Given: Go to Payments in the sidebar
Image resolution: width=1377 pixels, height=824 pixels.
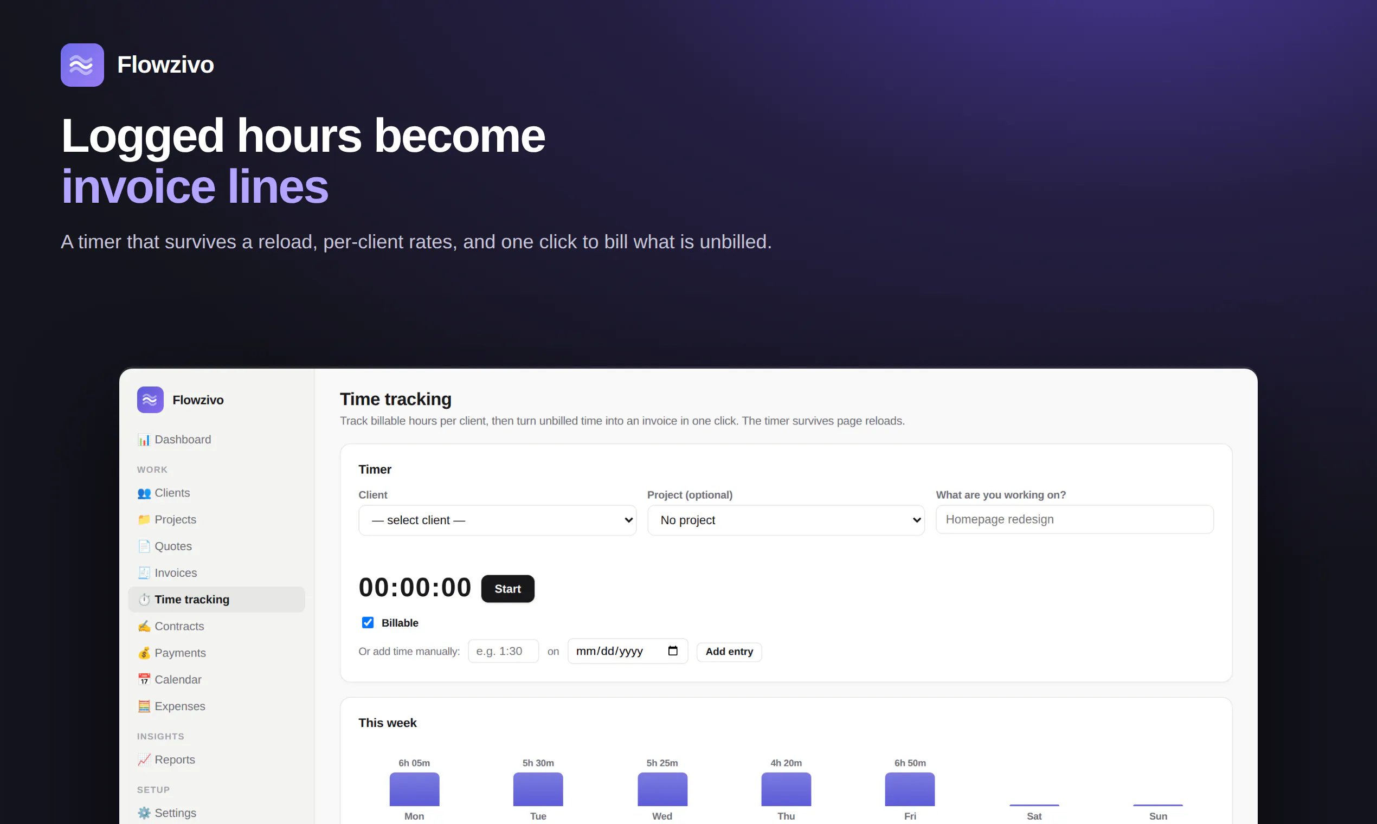Looking at the screenshot, I should 216,653.
